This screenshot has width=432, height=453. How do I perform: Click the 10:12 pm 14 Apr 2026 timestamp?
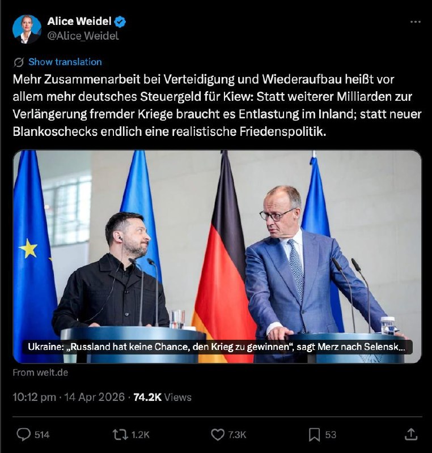click(x=69, y=398)
